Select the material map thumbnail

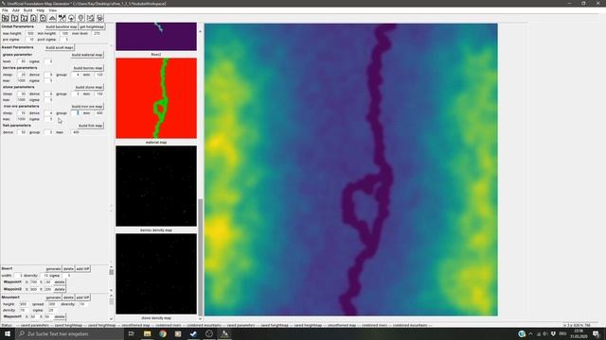click(x=156, y=98)
